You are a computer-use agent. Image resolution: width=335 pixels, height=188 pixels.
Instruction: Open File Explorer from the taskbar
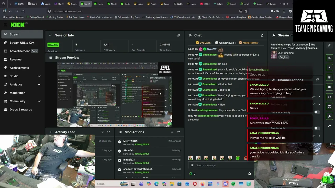[x=172, y=184]
